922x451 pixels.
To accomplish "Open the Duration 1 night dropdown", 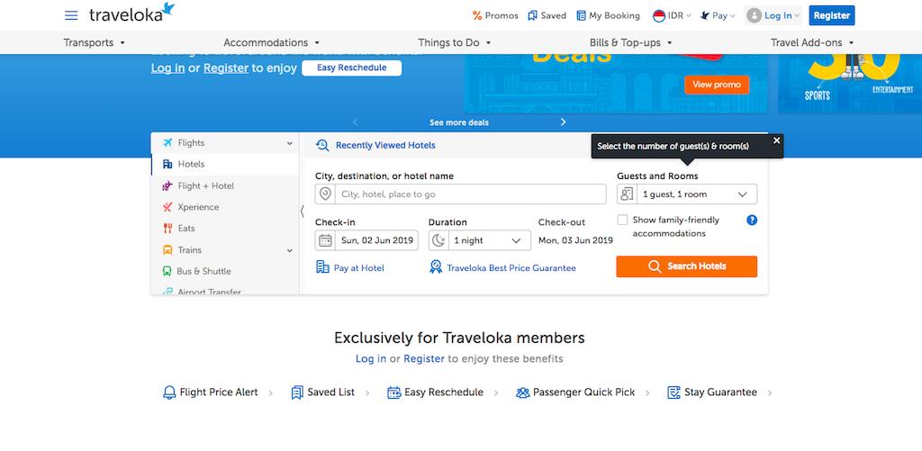I will pos(480,240).
